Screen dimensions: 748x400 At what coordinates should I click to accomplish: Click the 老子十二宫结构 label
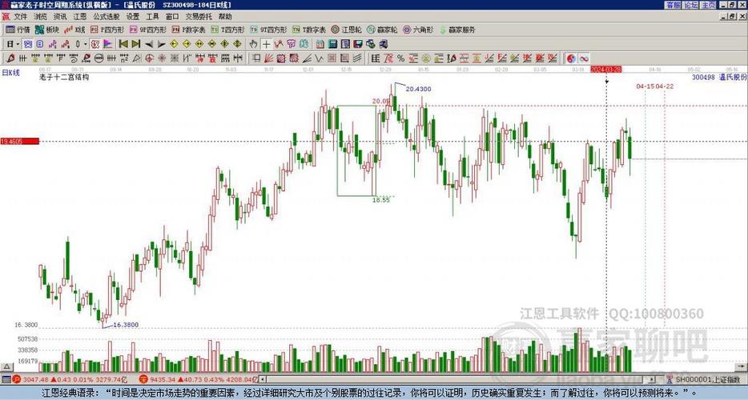(64, 78)
